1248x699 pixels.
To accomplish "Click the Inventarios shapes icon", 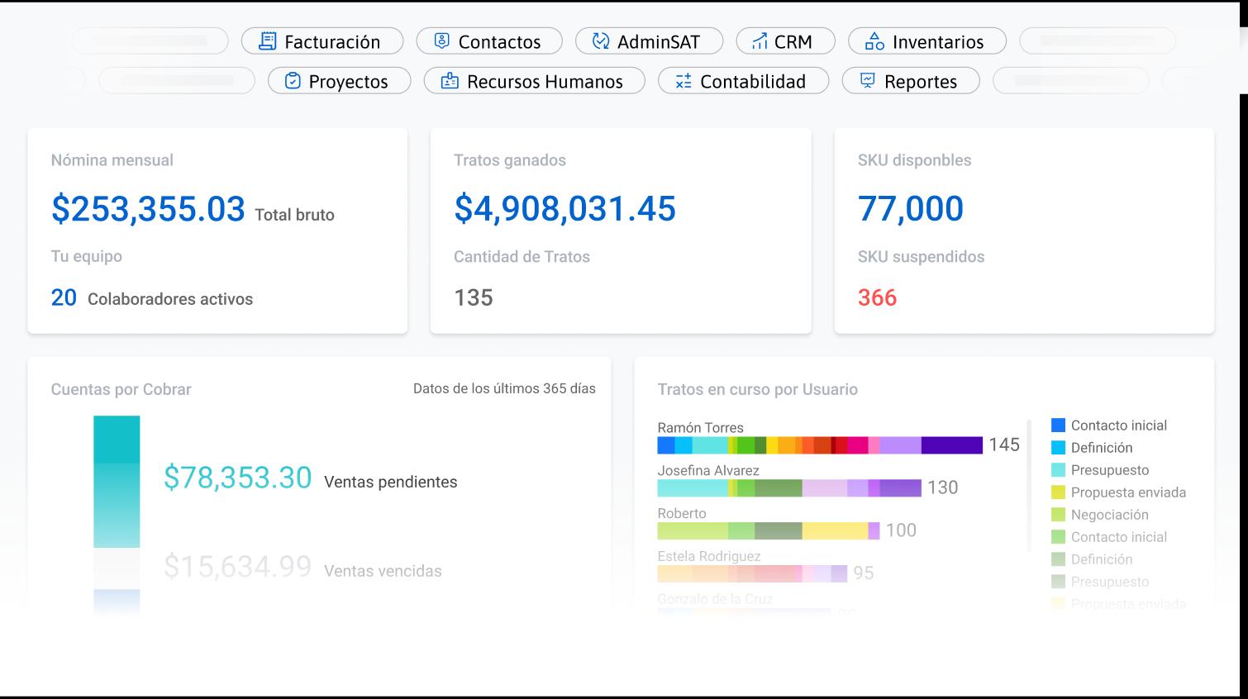I will tap(874, 40).
